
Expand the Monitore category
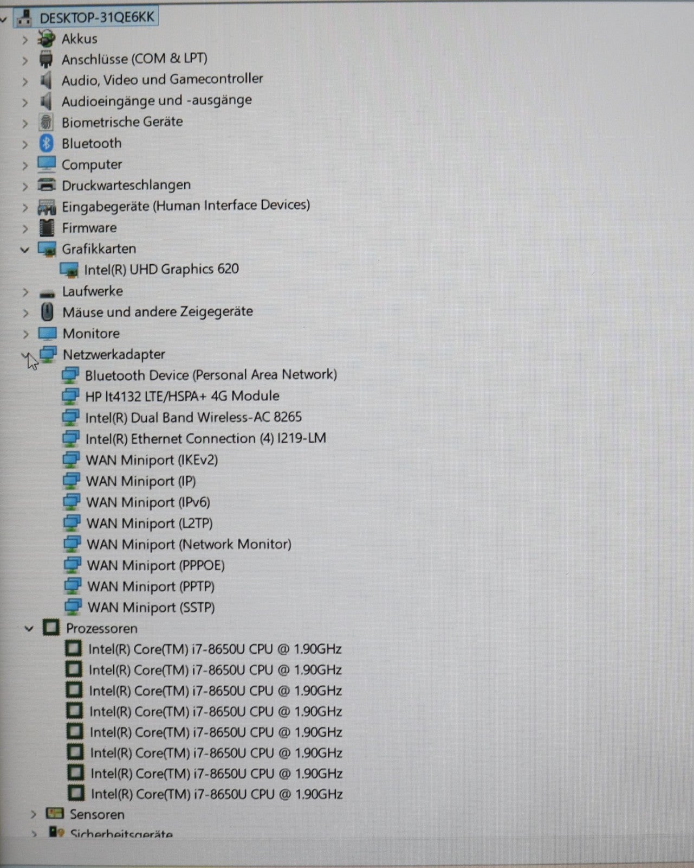click(x=25, y=334)
